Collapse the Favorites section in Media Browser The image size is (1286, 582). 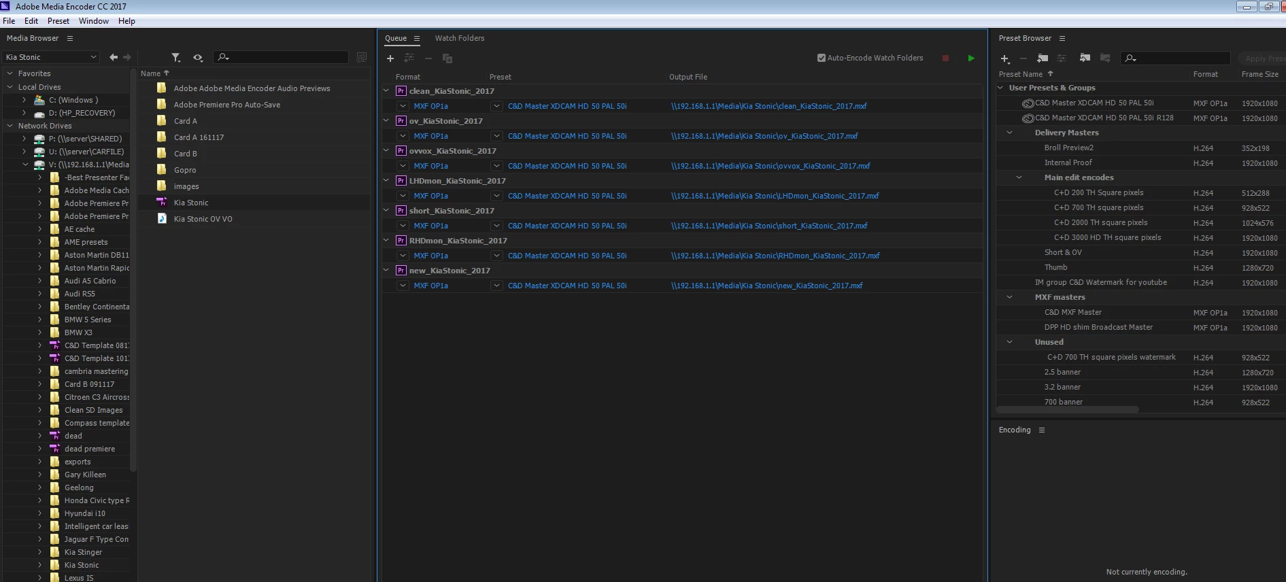[10, 73]
